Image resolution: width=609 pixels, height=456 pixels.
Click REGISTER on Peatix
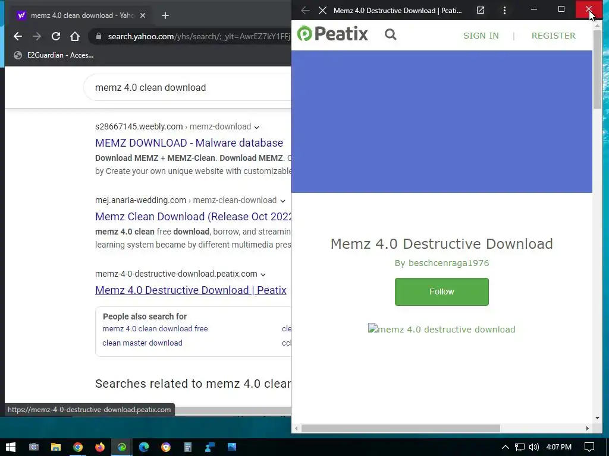pos(554,36)
